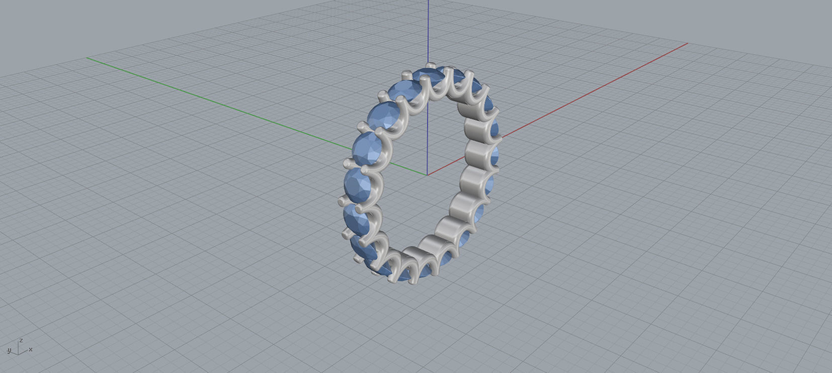Click the world axes orientation icon
This screenshot has height=373, width=832.
(x=20, y=347)
